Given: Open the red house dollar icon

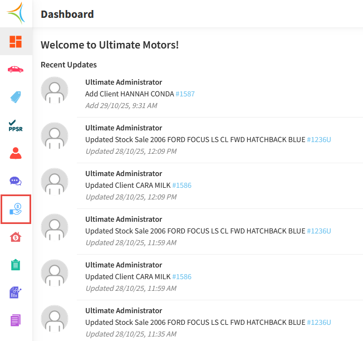Looking at the screenshot, I should 16,237.
